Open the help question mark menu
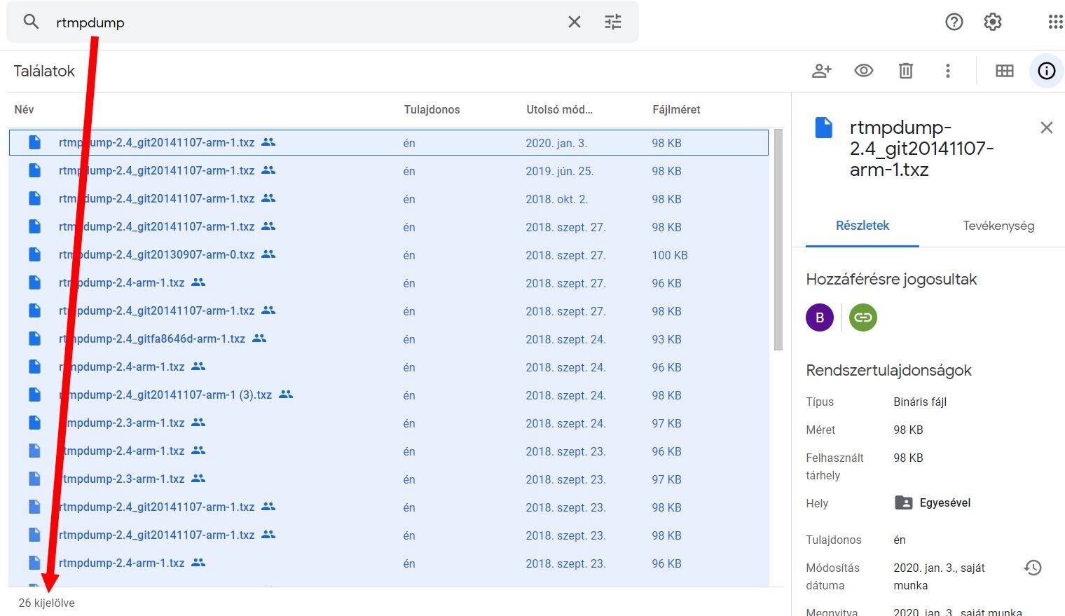Viewport: 1065px width, 616px height. point(954,22)
